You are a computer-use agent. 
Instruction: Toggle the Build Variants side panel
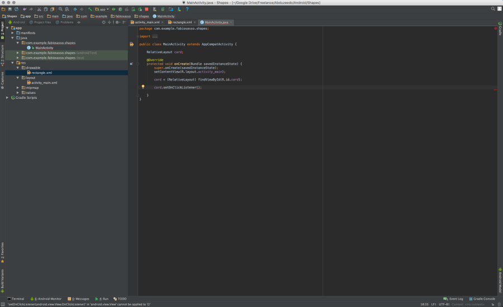click(2, 281)
